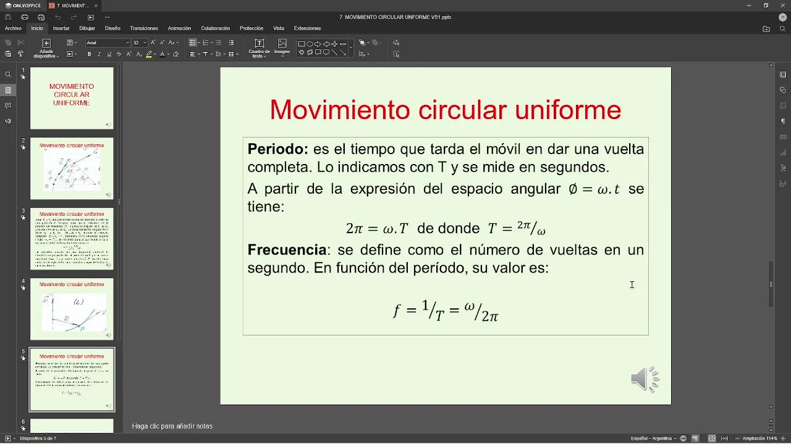791x444 pixels.
Task: Toggle Superscript formatting
Action: click(129, 54)
